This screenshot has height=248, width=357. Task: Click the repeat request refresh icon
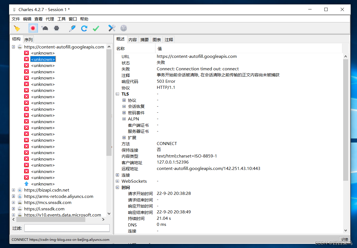point(84,28)
